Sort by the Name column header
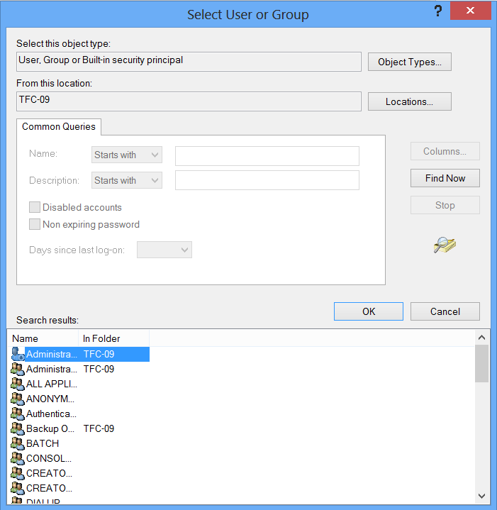Screen dimensions: 497x510 coord(43,338)
